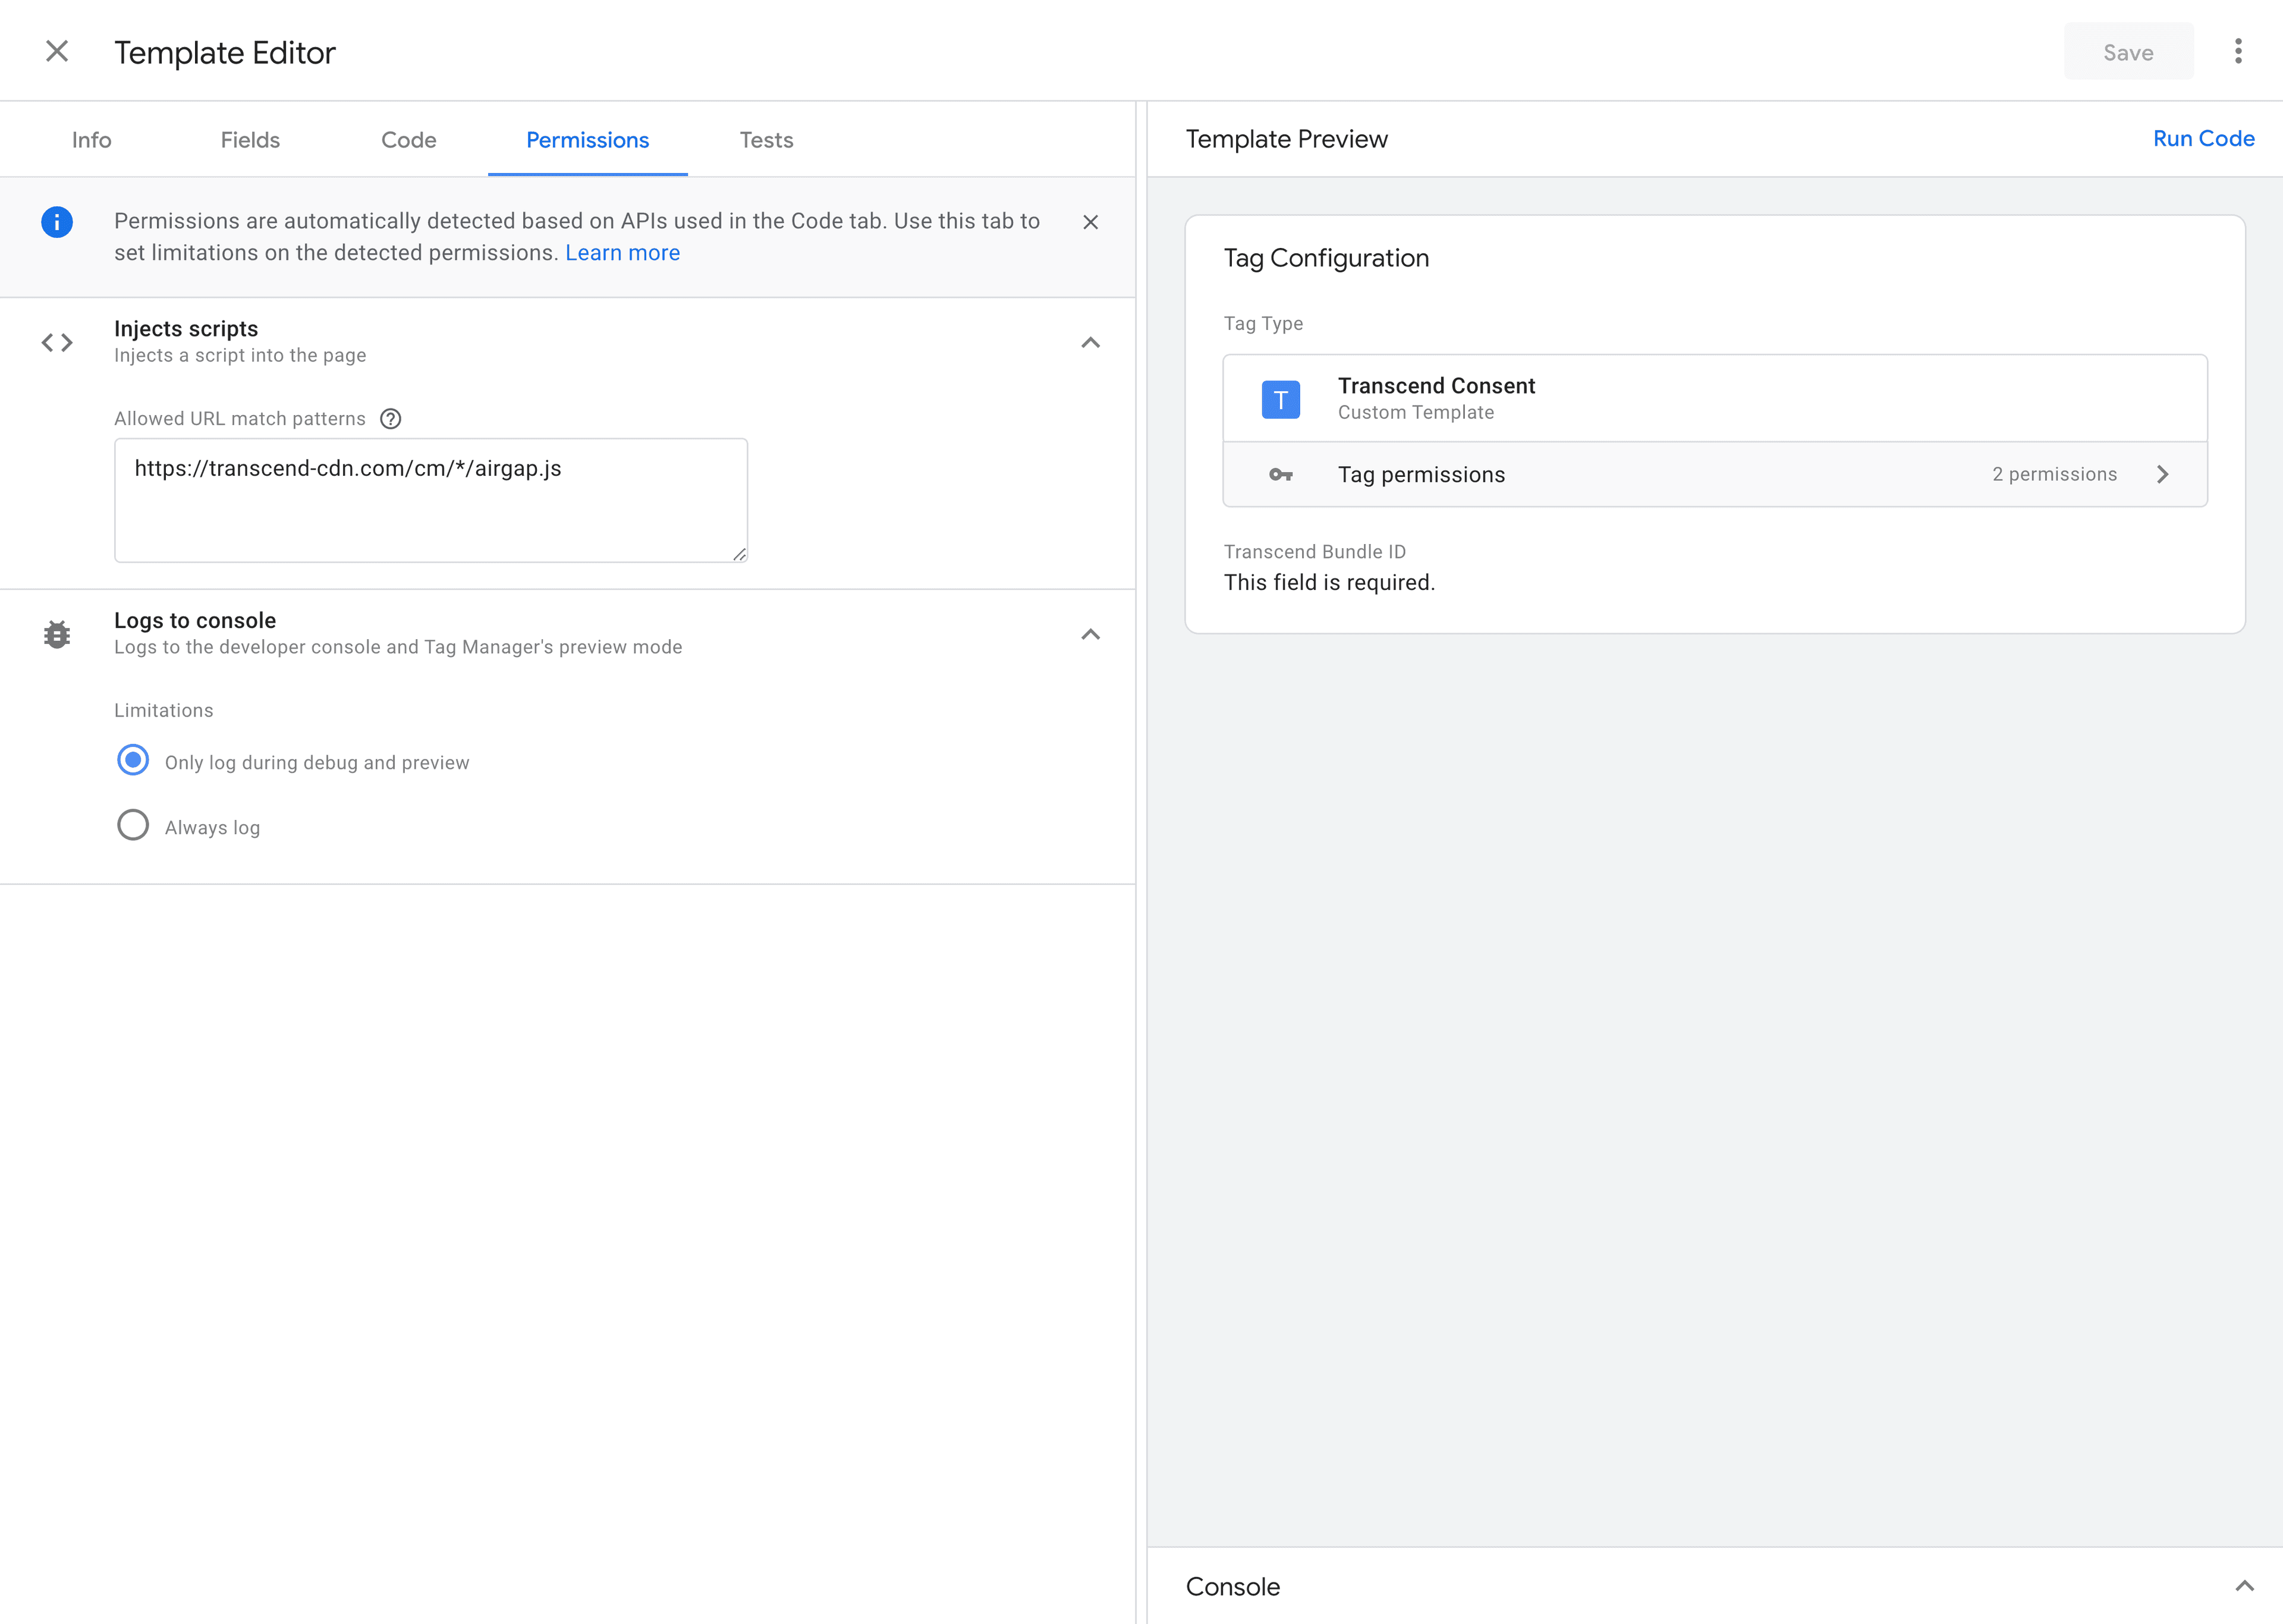
Task: Open help for Allowed URL match patterns
Action: [x=390, y=419]
